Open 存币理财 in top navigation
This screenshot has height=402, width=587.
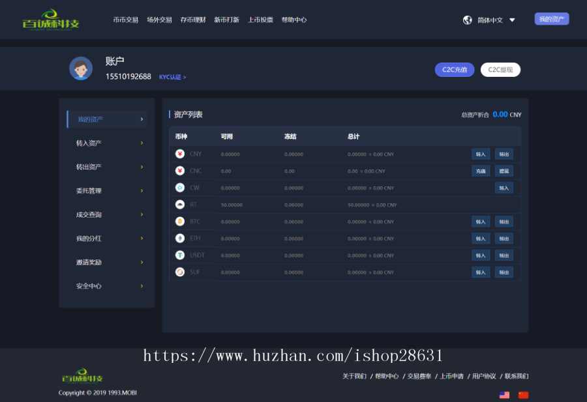pyautogui.click(x=193, y=20)
